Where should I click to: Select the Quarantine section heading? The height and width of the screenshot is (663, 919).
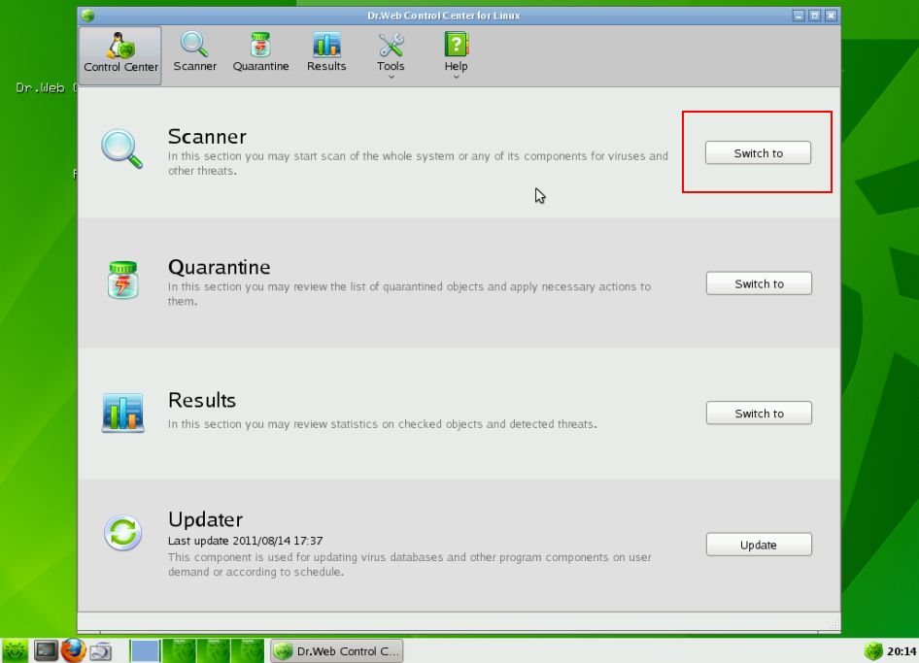coord(220,267)
